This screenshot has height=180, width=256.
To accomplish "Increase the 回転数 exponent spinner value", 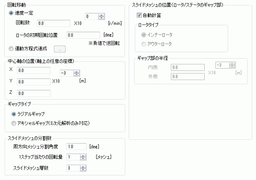I will point(102,15).
